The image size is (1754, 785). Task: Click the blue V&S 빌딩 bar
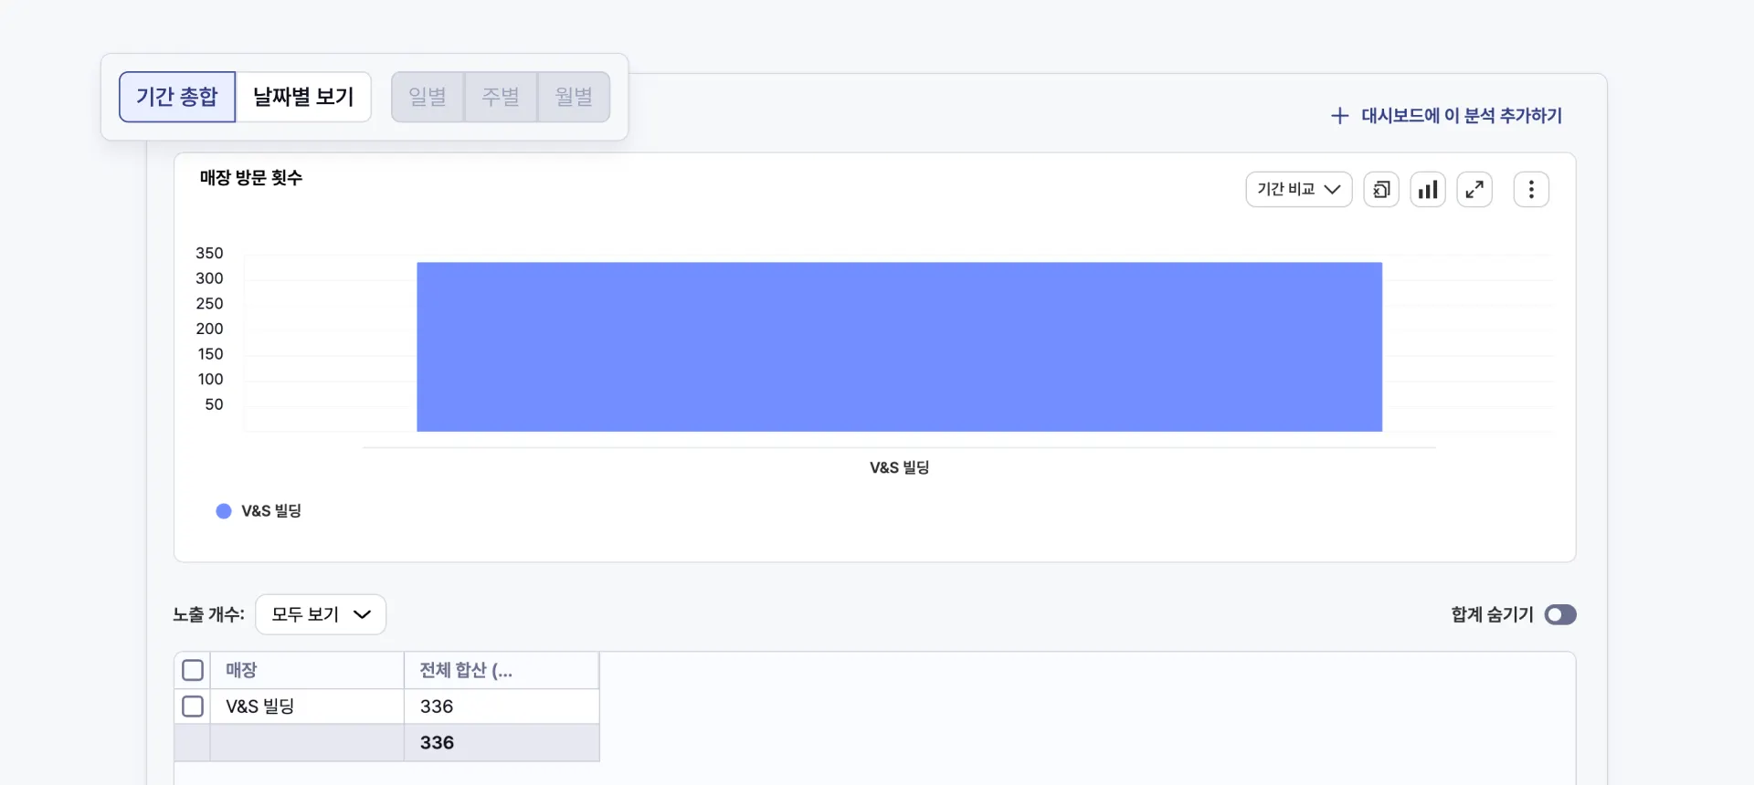(x=899, y=347)
